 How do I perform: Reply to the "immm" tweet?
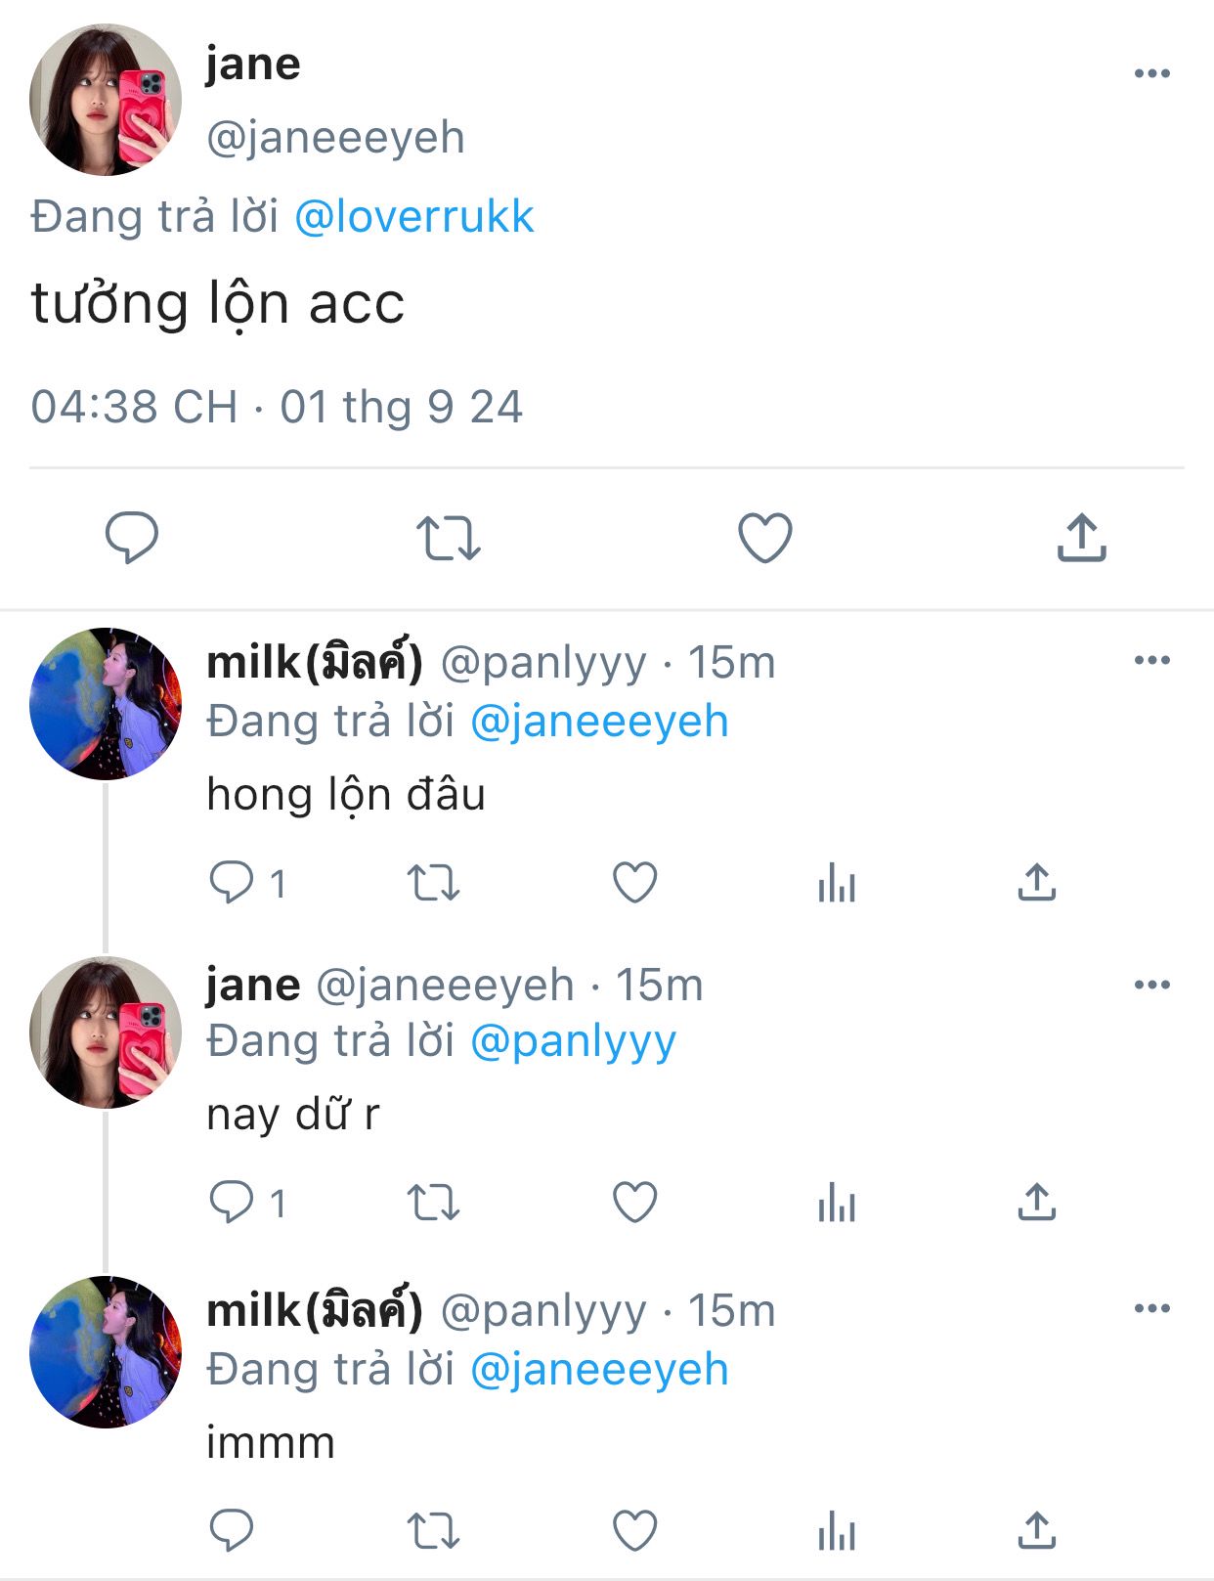pos(232,1530)
